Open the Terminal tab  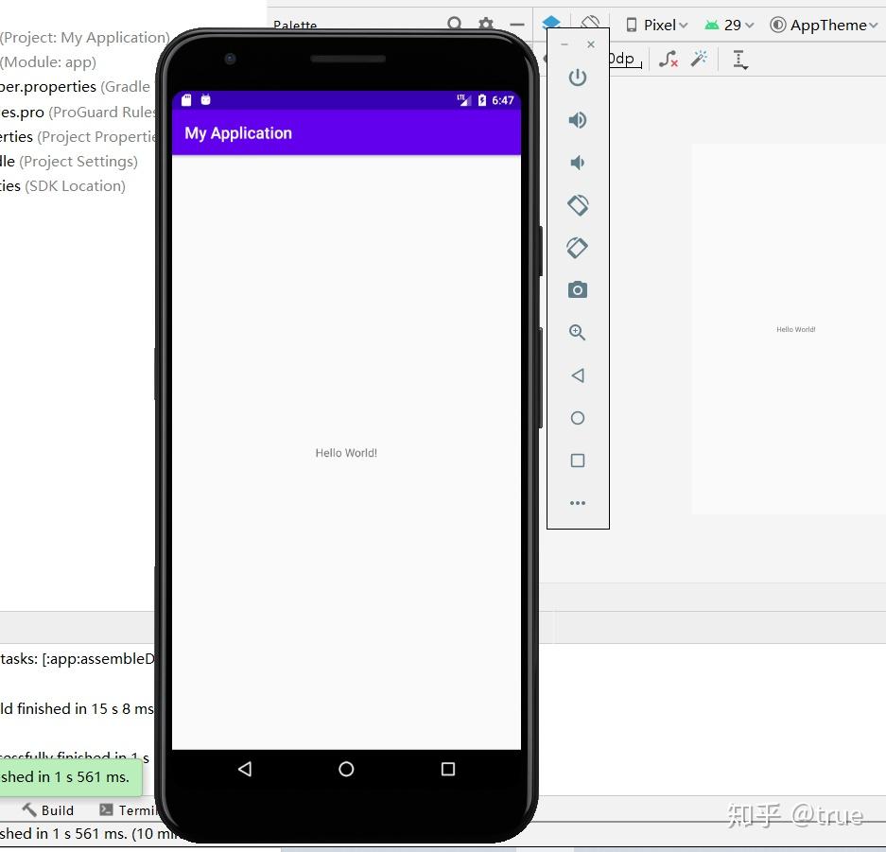pyautogui.click(x=132, y=809)
